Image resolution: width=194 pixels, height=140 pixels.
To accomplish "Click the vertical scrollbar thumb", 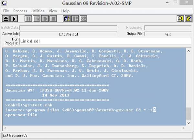I will click(189, 114).
